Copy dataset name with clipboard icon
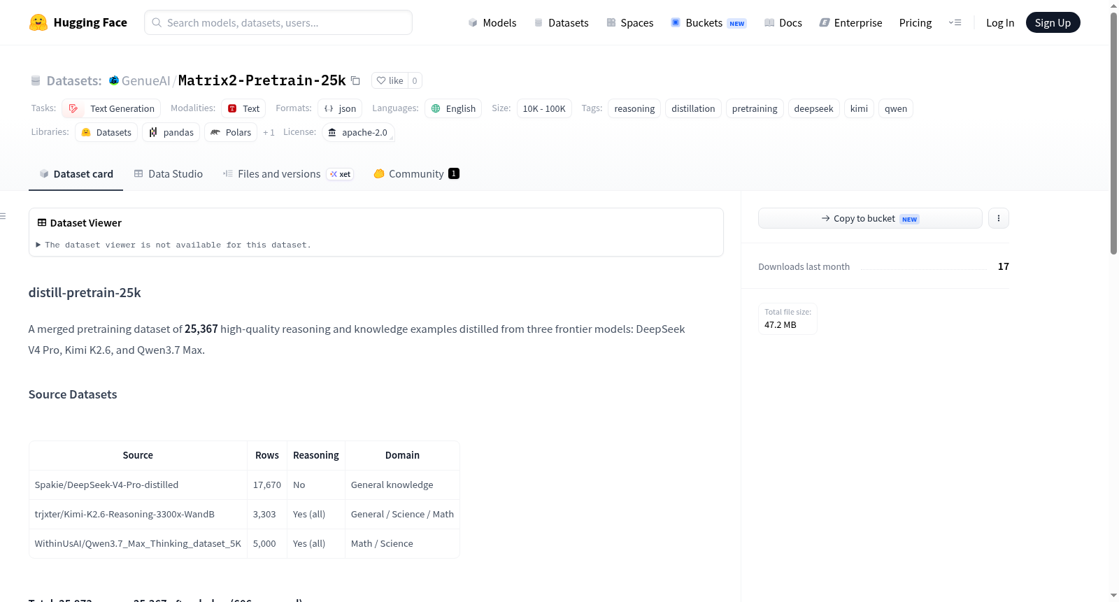The image size is (1119, 602). coord(355,80)
